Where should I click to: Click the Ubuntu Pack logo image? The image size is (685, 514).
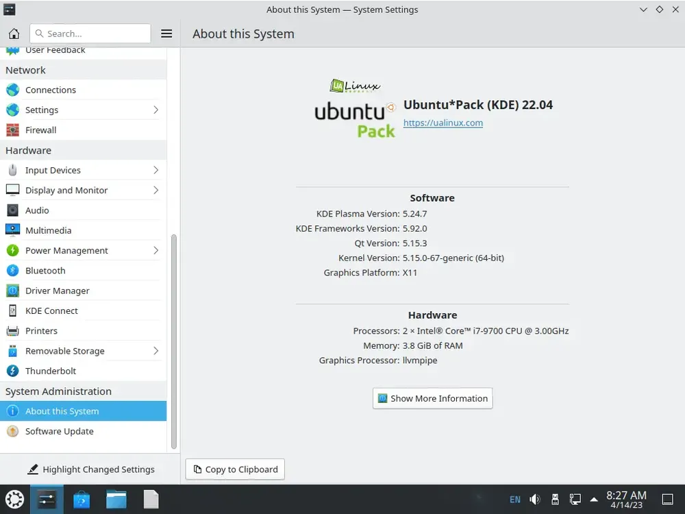[x=355, y=108]
